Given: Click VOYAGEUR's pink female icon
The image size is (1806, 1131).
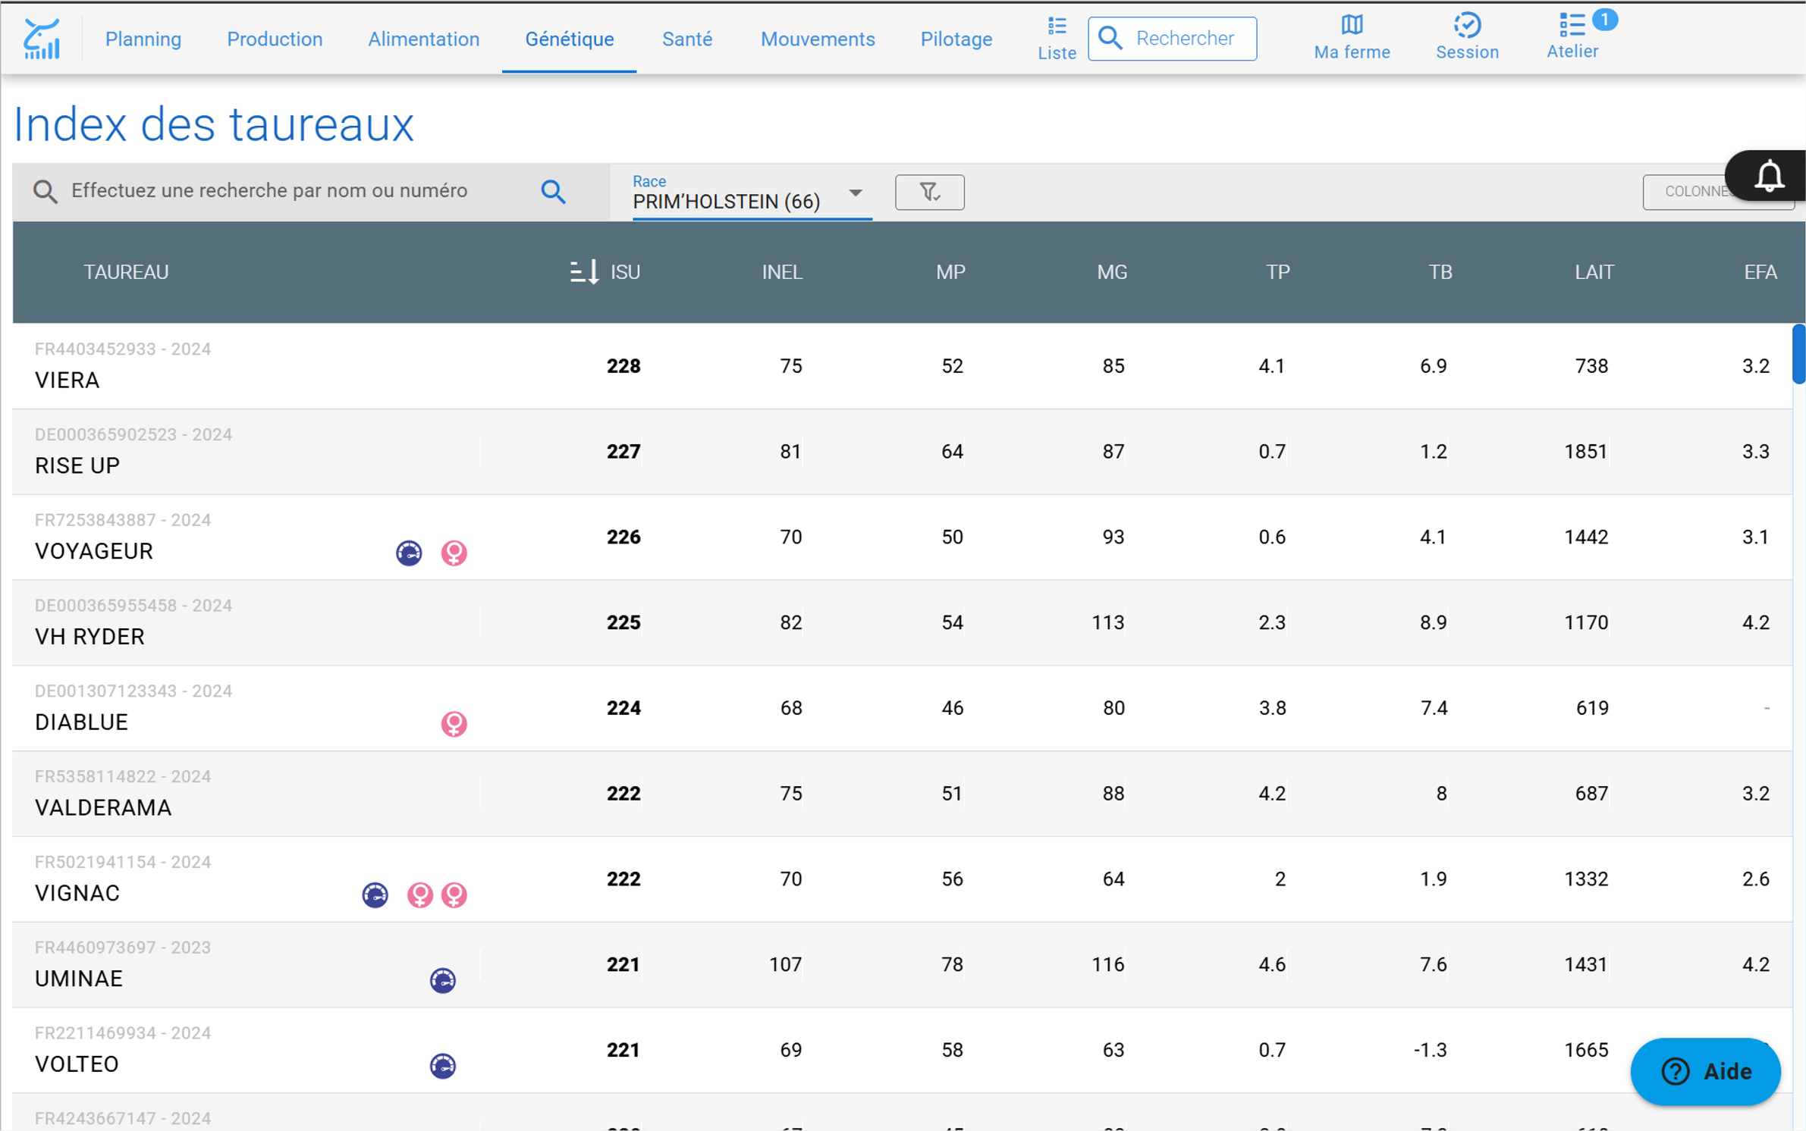Looking at the screenshot, I should (454, 553).
